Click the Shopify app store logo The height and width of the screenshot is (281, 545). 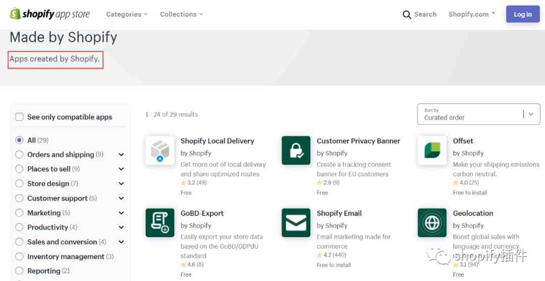tap(49, 14)
